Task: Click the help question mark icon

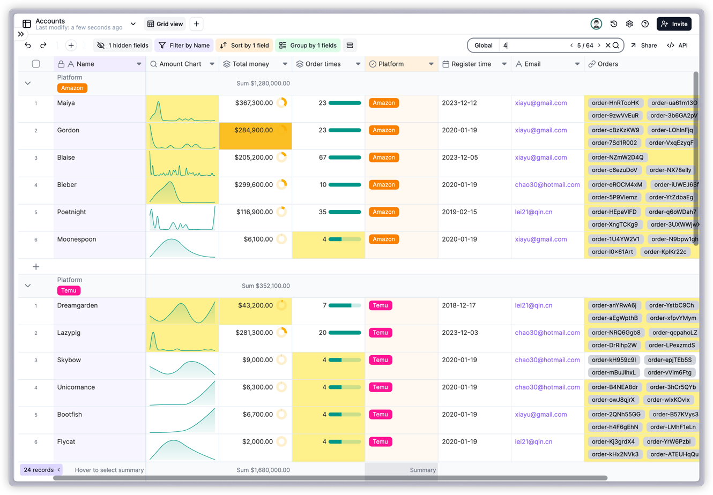Action: click(x=645, y=24)
